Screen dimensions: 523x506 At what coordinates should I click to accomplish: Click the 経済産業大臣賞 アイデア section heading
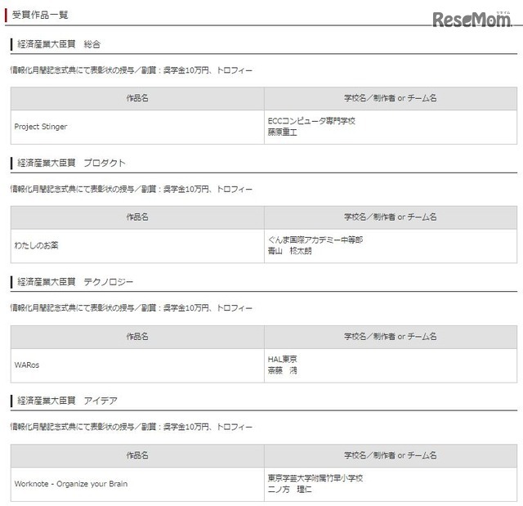pos(67,401)
